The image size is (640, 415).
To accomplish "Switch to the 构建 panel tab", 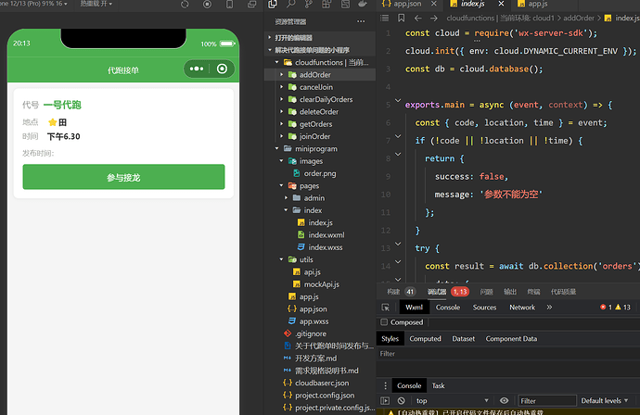I will pos(393,292).
